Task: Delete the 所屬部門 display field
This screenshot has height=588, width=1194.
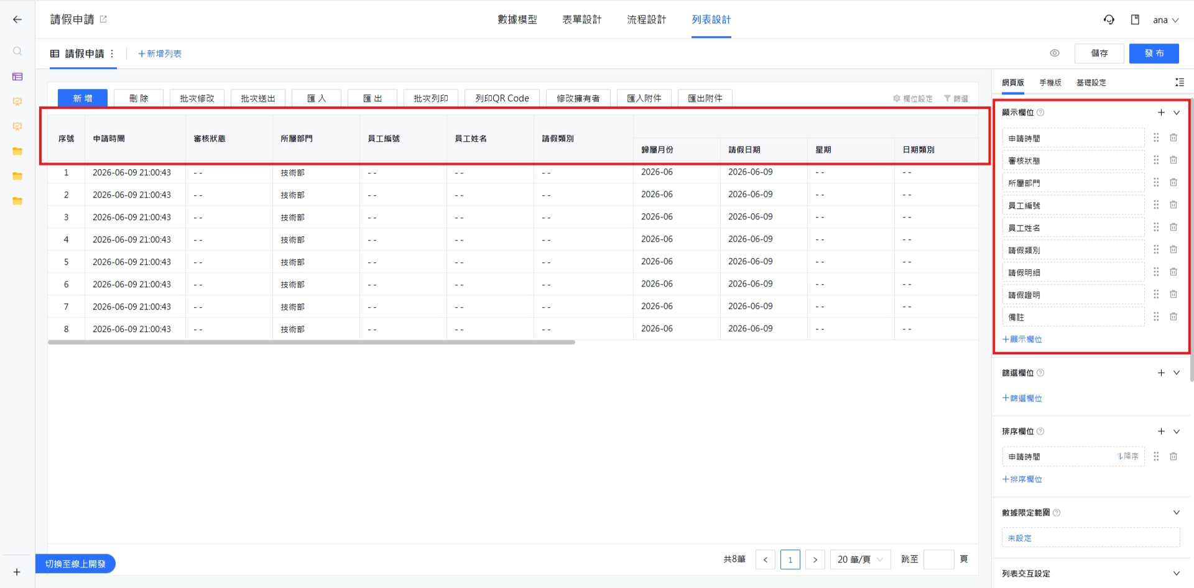Action: [1173, 183]
